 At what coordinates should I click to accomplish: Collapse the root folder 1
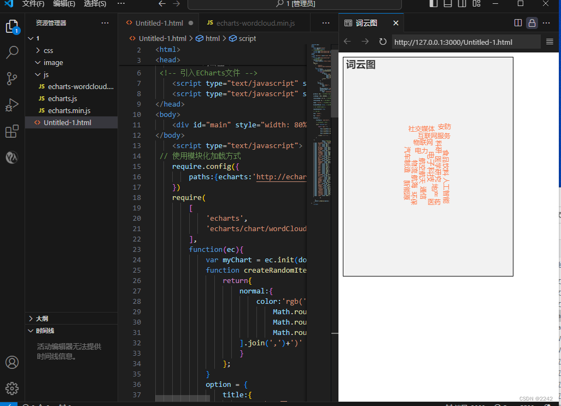point(31,38)
